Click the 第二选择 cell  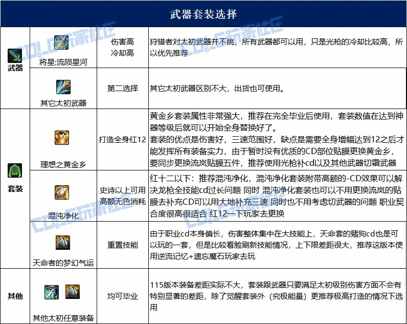point(123,89)
